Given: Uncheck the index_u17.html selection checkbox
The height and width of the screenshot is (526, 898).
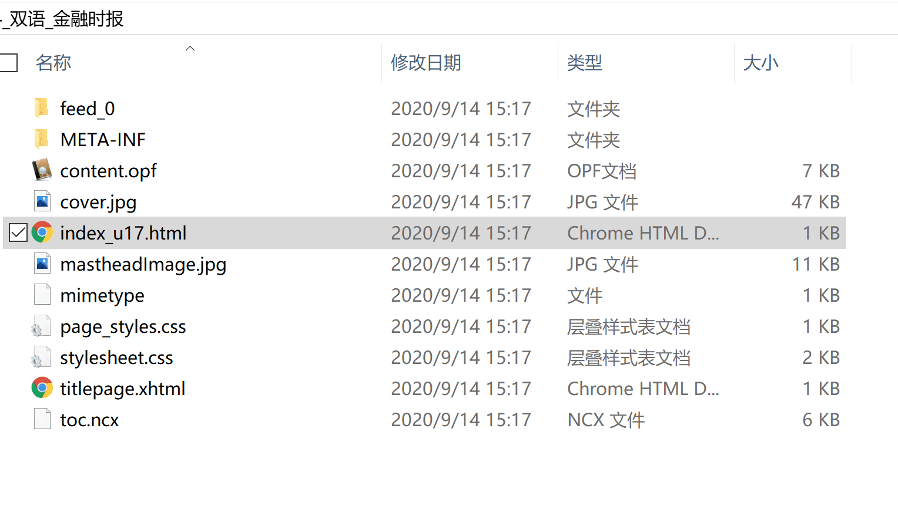Looking at the screenshot, I should pos(18,233).
